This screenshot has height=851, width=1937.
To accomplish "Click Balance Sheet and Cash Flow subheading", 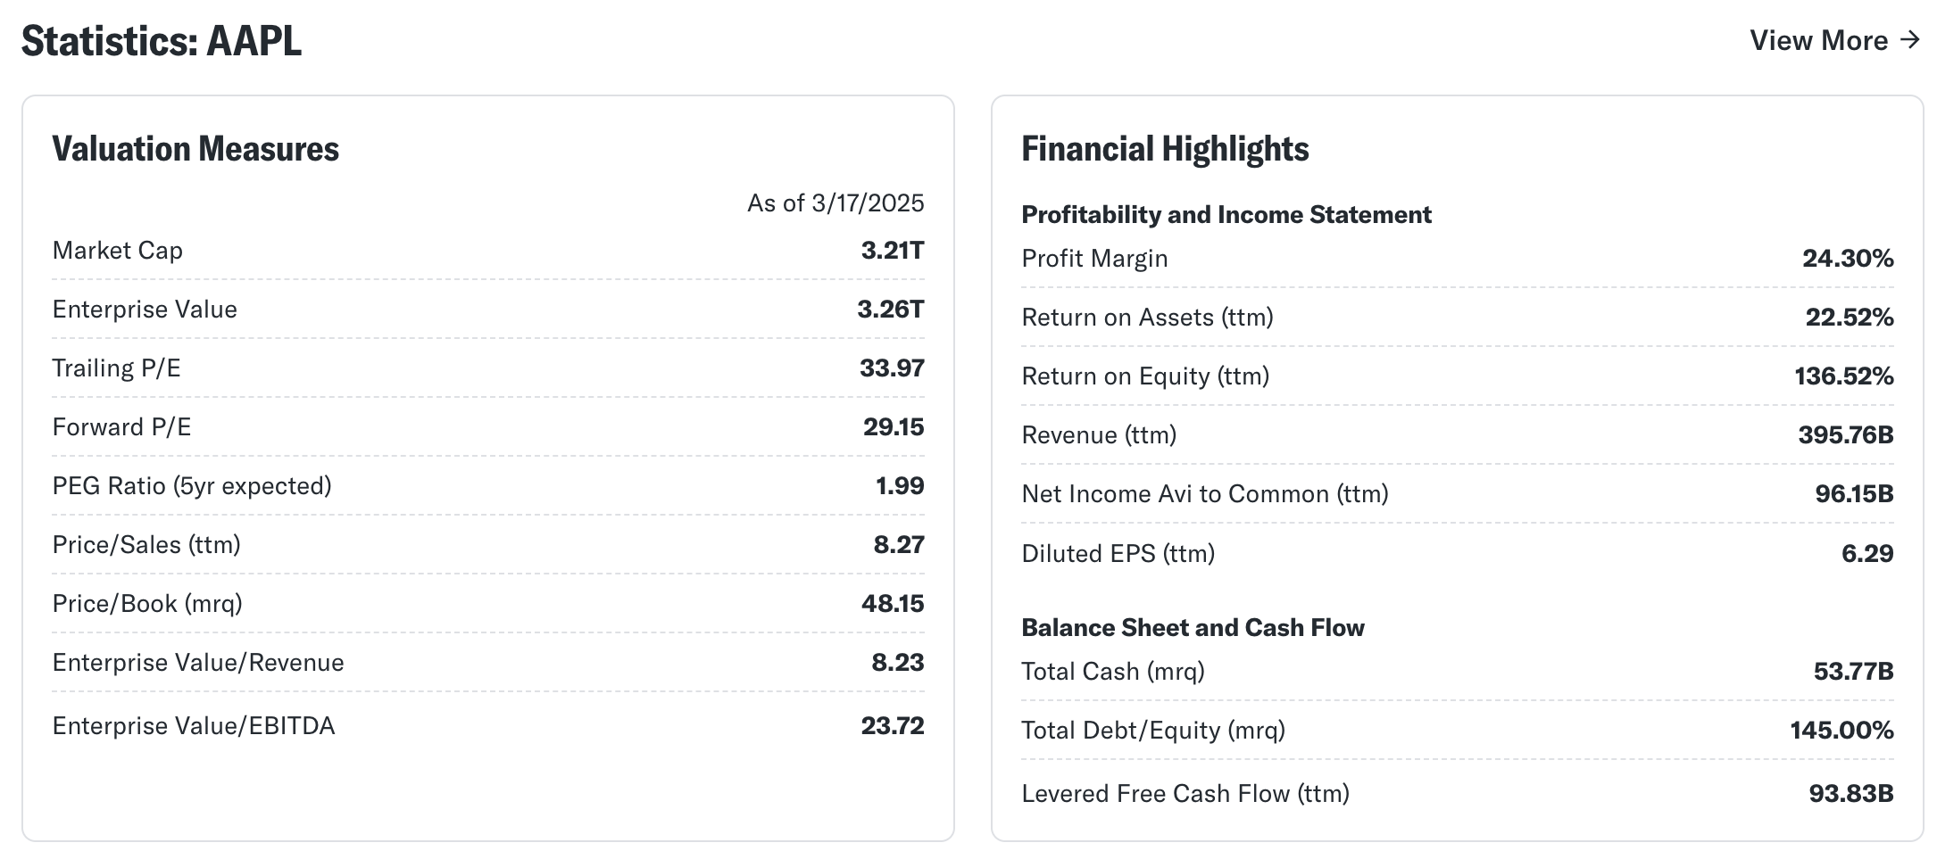I will click(1193, 628).
